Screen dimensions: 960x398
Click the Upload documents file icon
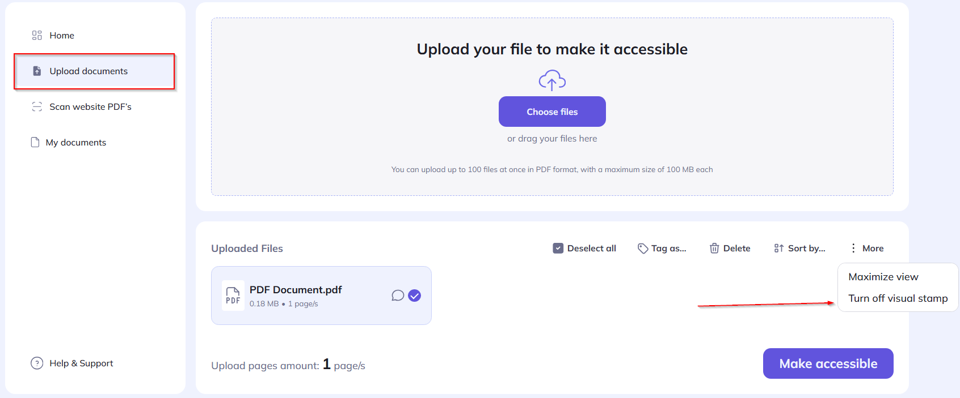(37, 71)
